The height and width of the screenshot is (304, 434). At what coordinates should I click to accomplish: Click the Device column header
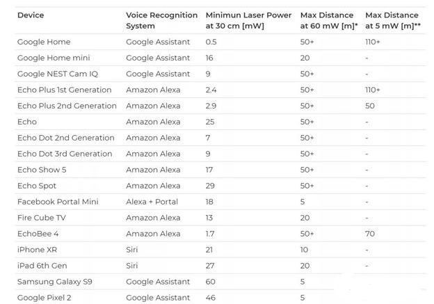pyautogui.click(x=31, y=15)
